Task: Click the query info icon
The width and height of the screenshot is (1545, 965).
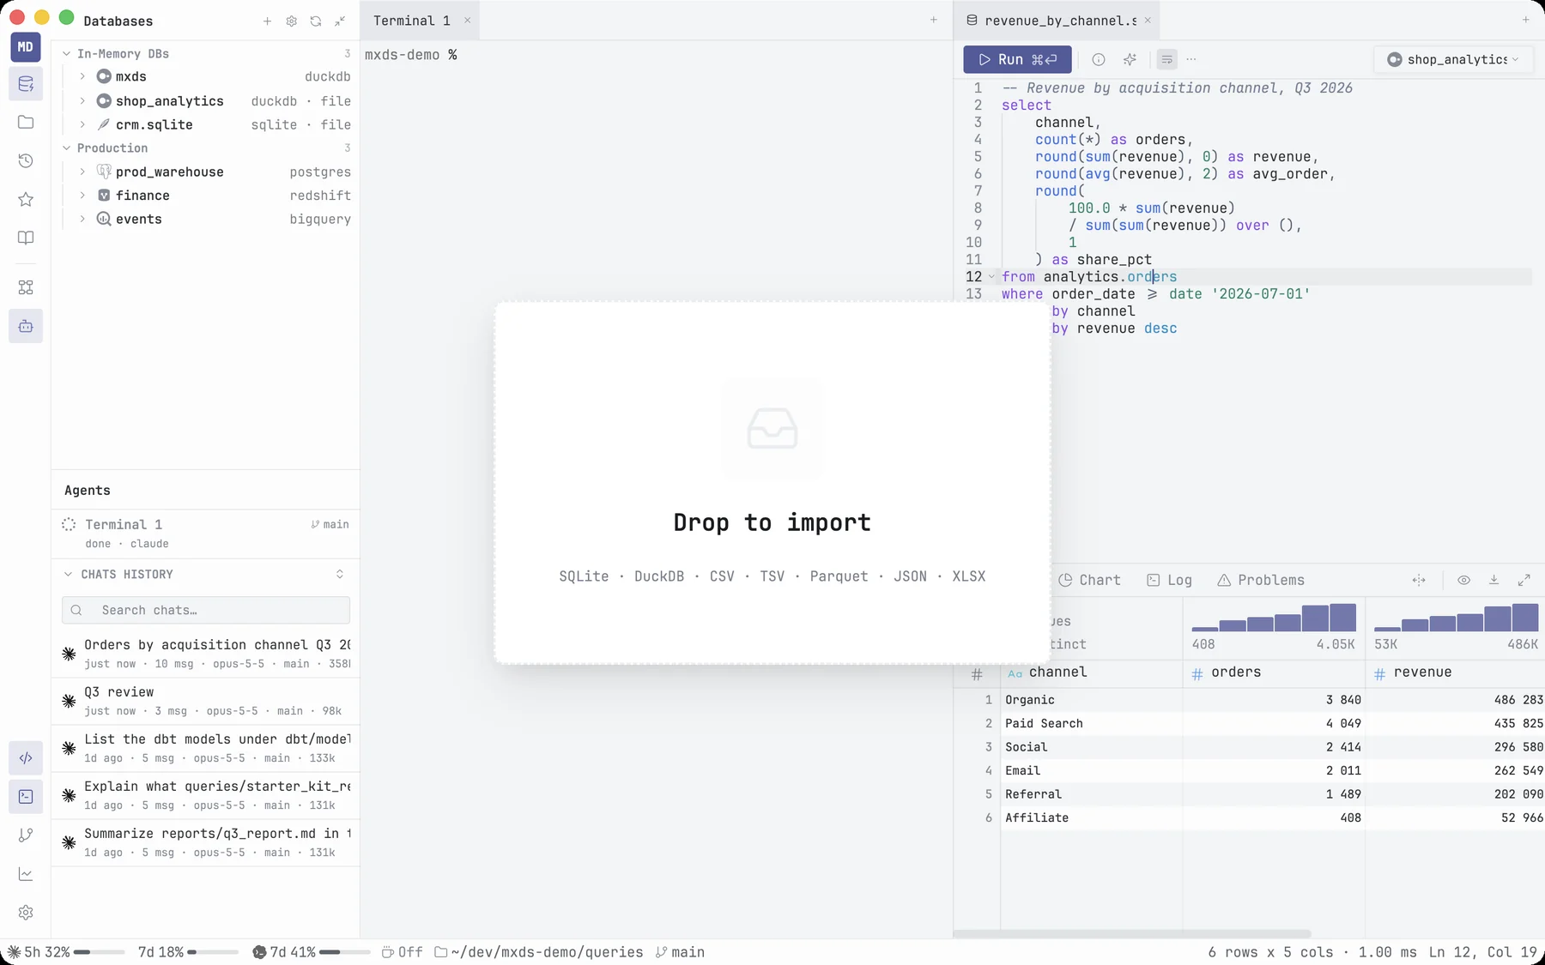Action: [1099, 59]
